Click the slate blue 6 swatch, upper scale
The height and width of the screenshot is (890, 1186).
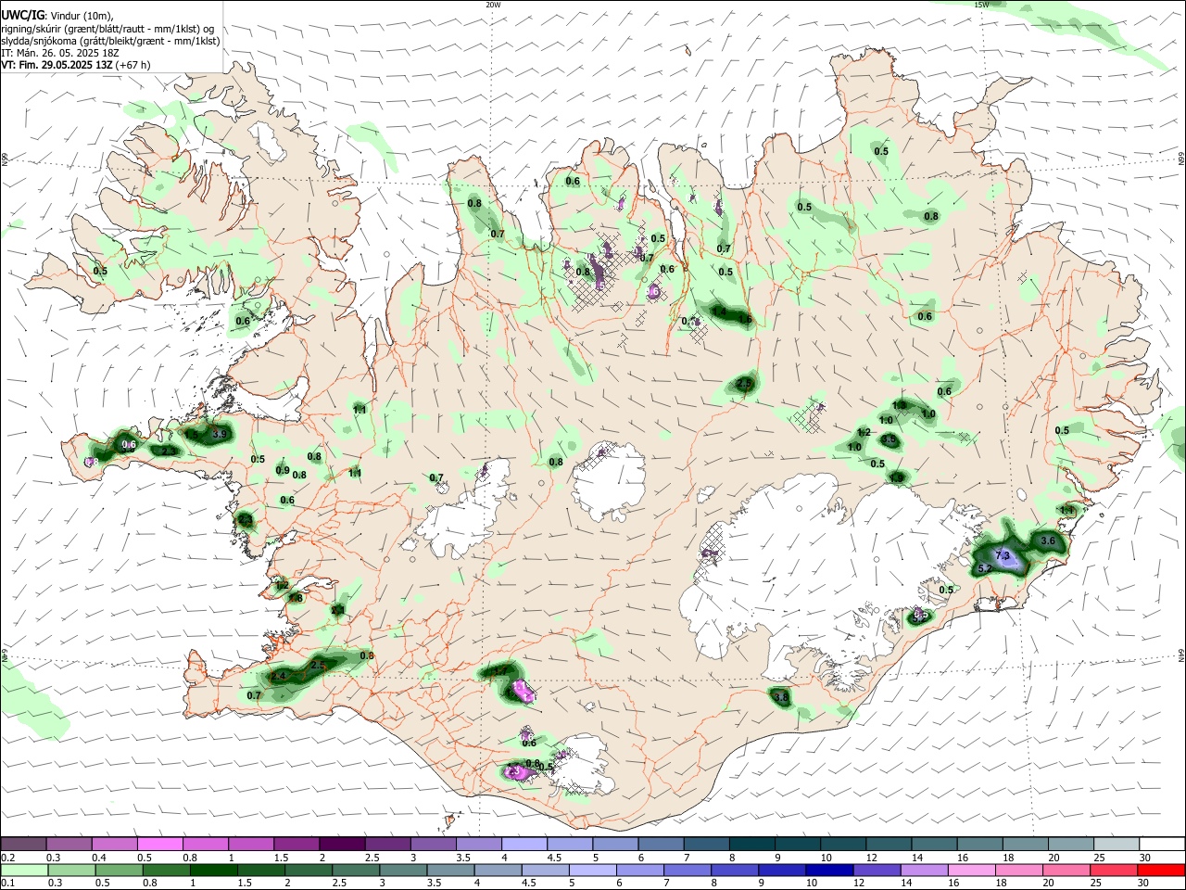point(660,845)
